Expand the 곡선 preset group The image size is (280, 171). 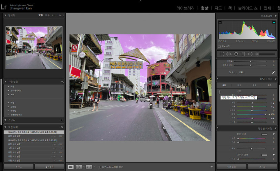click(8, 103)
